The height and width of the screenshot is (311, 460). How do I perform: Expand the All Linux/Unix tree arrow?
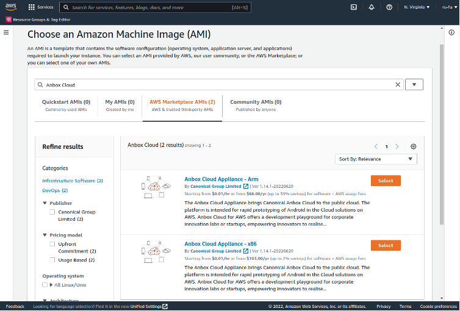[x=51, y=285]
